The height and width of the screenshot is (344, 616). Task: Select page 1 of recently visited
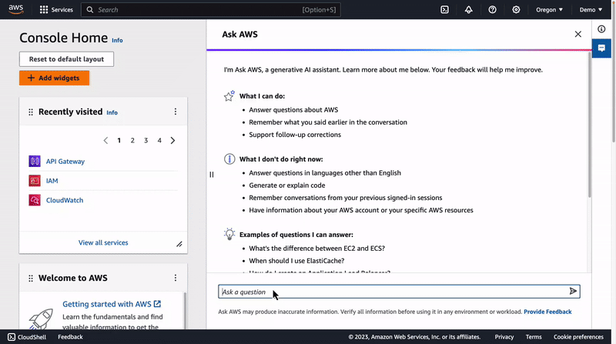[x=119, y=141]
